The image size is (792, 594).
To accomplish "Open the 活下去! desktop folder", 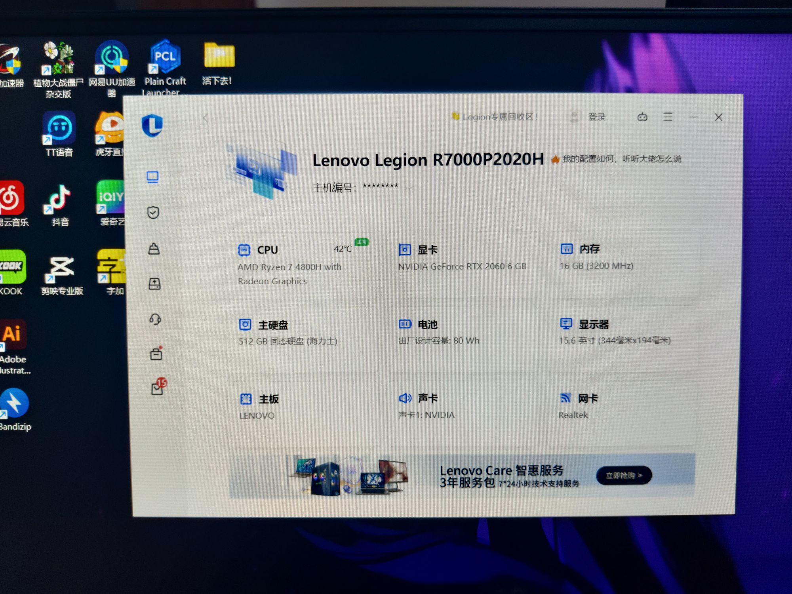I will pyautogui.click(x=218, y=63).
